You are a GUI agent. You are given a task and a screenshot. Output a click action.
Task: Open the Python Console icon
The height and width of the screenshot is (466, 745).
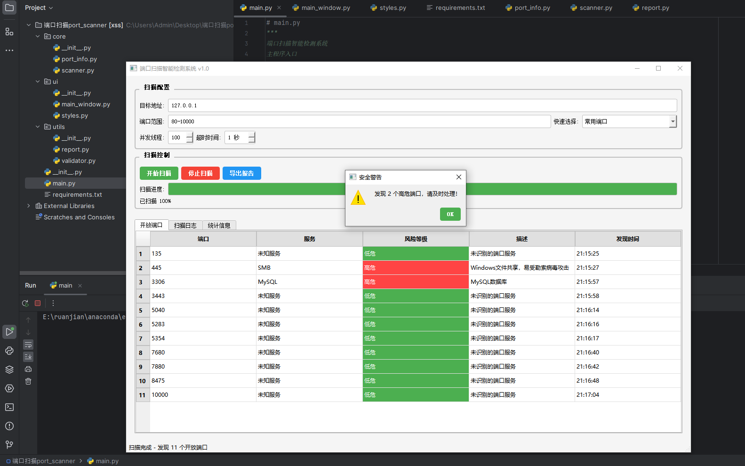point(9,351)
